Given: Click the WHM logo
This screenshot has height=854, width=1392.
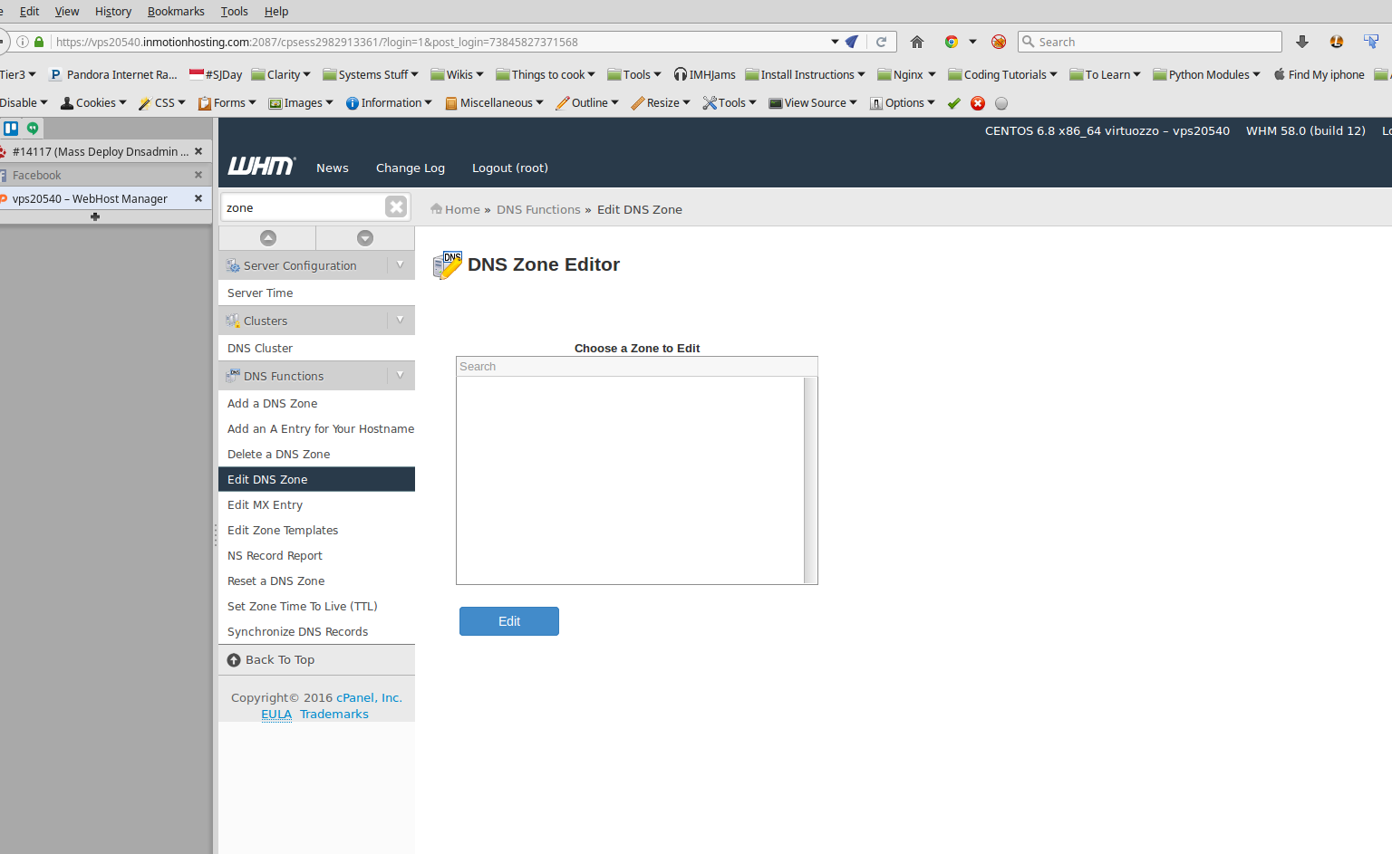Looking at the screenshot, I should tap(260, 167).
